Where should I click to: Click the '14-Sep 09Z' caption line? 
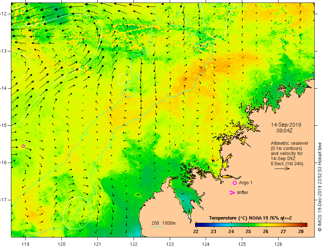point(283,159)
